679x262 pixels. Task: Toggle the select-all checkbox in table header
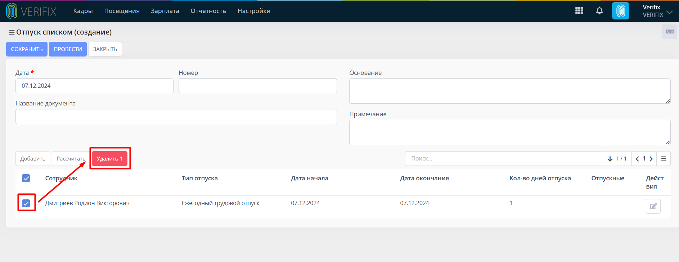coord(26,178)
